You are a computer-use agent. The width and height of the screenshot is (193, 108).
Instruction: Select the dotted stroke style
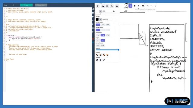pyautogui.click(x=108, y=30)
